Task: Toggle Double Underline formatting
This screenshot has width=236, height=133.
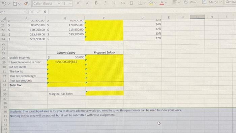Action: 131,3
